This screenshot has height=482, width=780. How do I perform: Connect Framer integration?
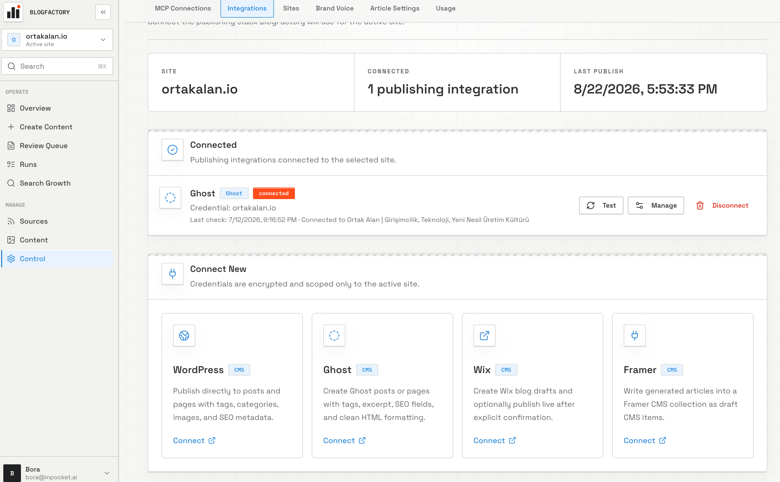pyautogui.click(x=645, y=441)
